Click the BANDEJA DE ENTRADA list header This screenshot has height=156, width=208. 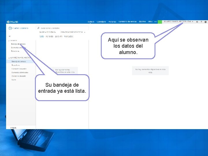click(x=48, y=32)
